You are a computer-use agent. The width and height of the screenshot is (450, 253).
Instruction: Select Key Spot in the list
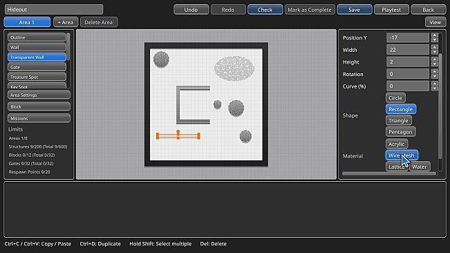click(x=37, y=86)
